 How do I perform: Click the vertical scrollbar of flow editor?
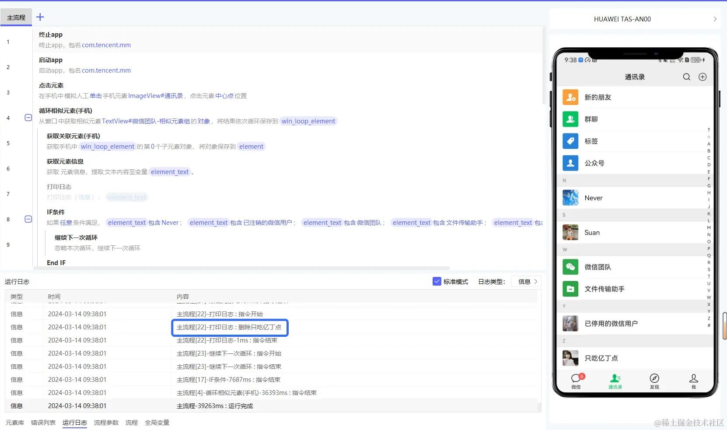(x=544, y=66)
